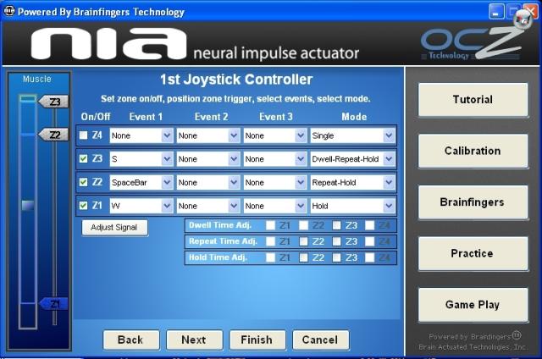Advance with the Next button

[x=194, y=340]
